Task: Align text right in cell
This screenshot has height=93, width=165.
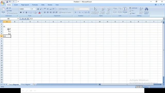Action: tap(51, 12)
